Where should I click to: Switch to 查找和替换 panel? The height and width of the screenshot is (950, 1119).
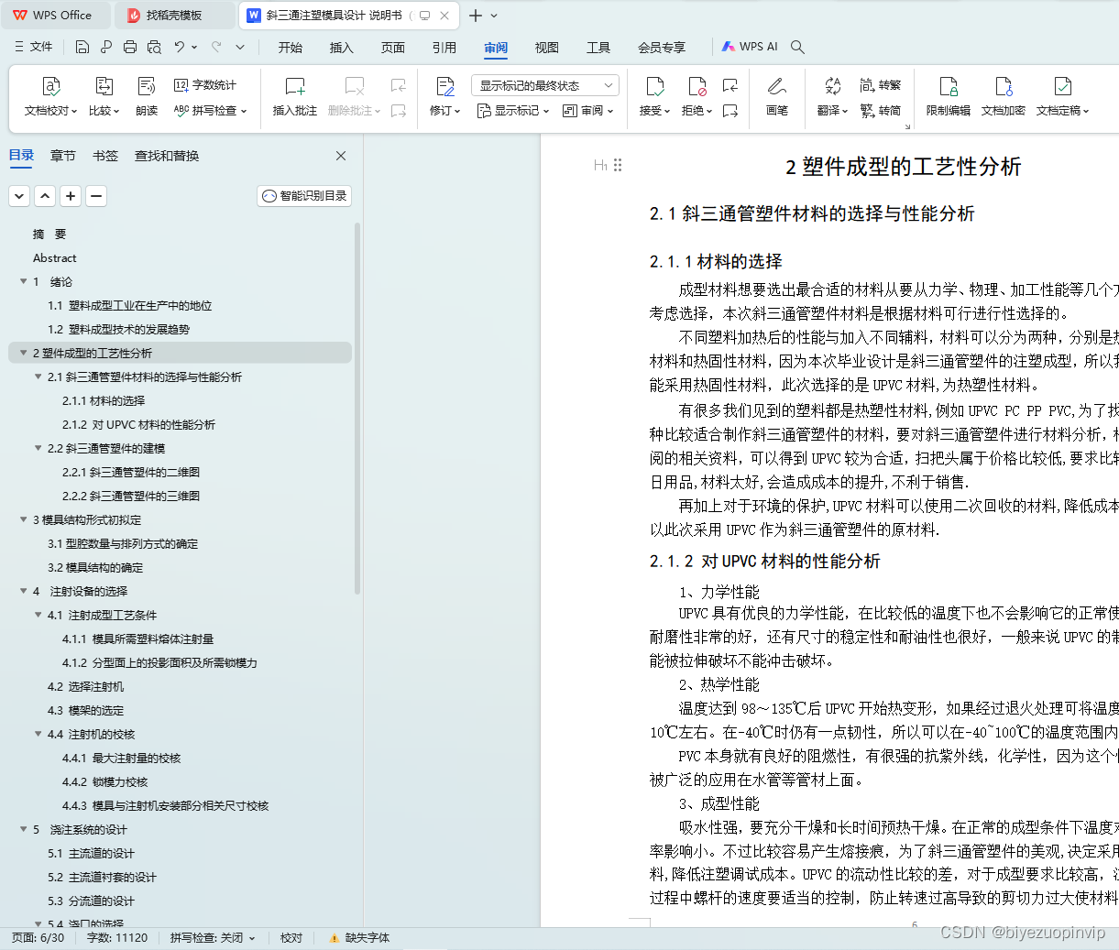click(167, 156)
